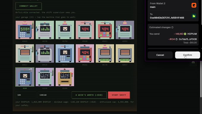Click the Connect Wallet button

click(x=29, y=6)
